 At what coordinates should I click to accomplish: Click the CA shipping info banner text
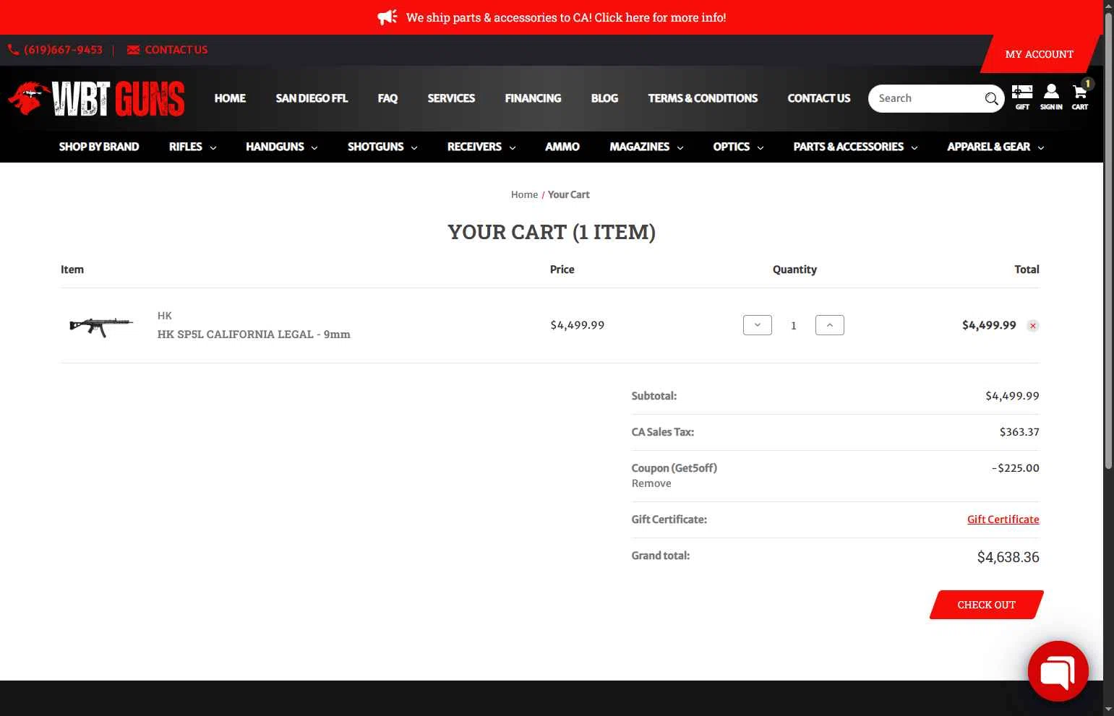tap(566, 17)
